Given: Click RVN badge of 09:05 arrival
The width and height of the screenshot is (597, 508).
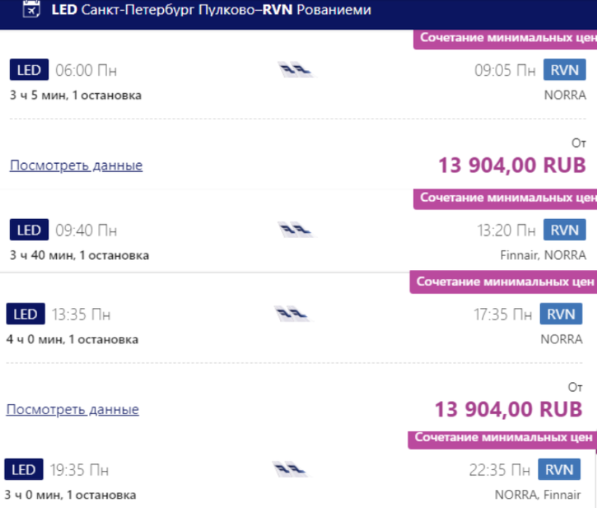Looking at the screenshot, I should [x=564, y=70].
